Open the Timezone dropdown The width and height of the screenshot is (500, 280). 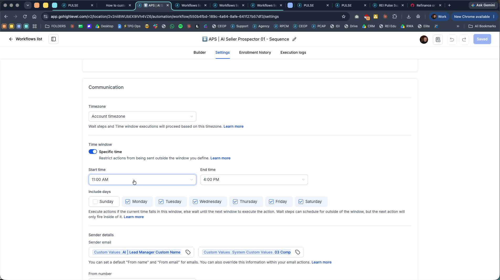(142, 116)
